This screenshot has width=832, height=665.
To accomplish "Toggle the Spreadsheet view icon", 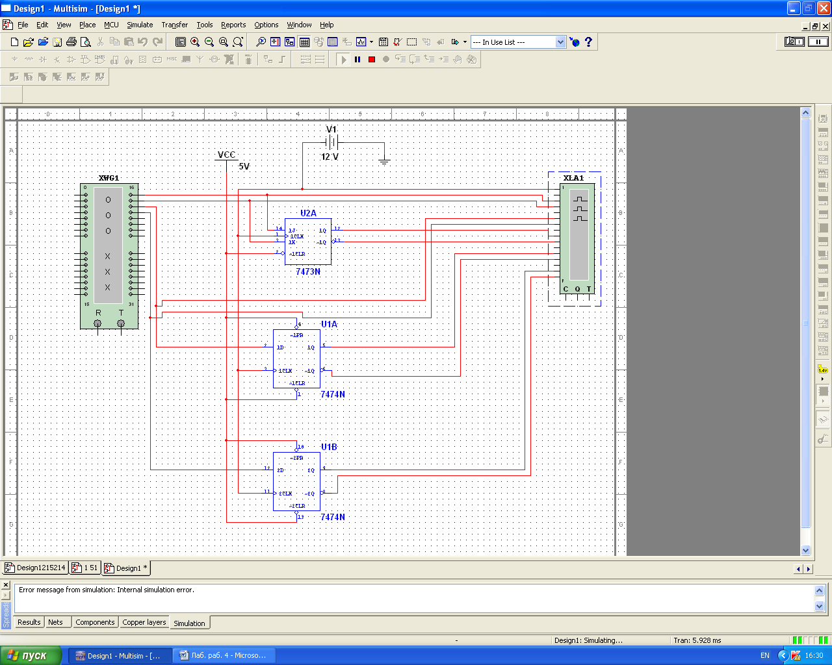I will (x=304, y=42).
